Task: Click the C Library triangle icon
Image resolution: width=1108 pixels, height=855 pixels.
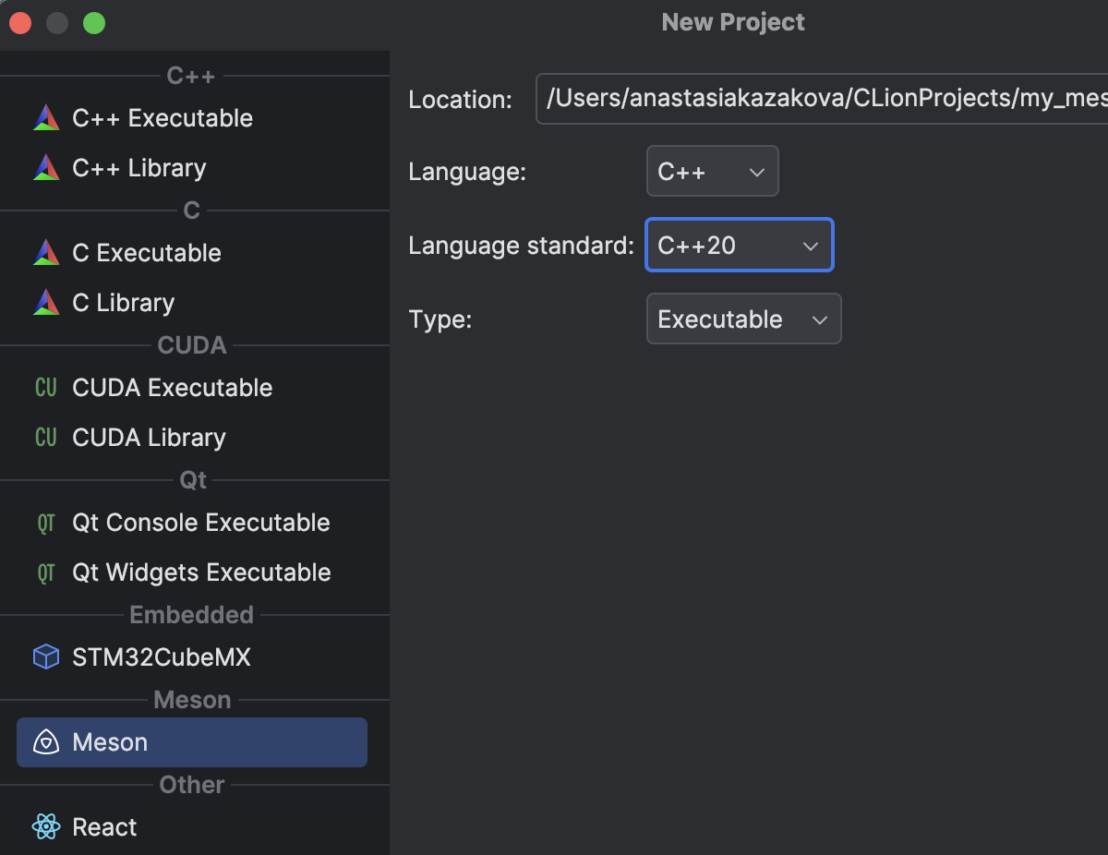Action: pyautogui.click(x=45, y=303)
